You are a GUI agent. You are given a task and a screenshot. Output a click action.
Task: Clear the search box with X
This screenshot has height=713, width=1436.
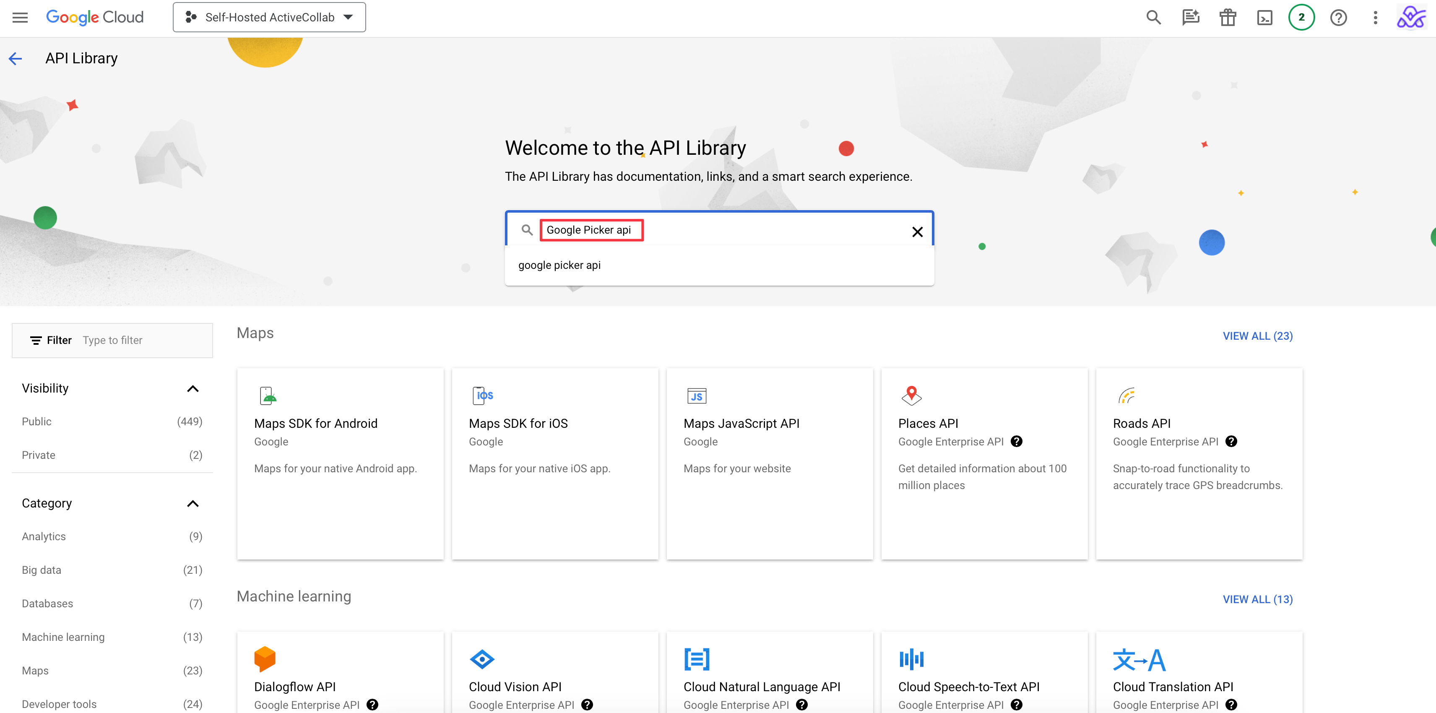tap(917, 232)
